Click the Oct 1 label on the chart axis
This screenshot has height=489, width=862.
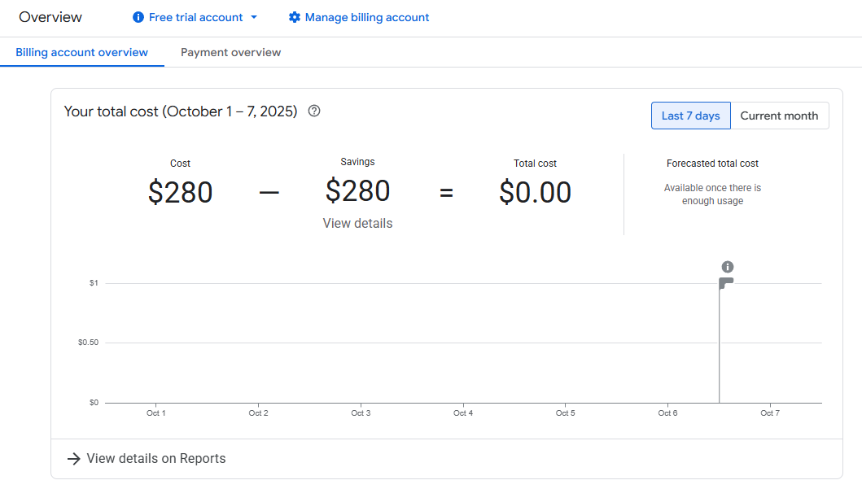click(x=155, y=413)
